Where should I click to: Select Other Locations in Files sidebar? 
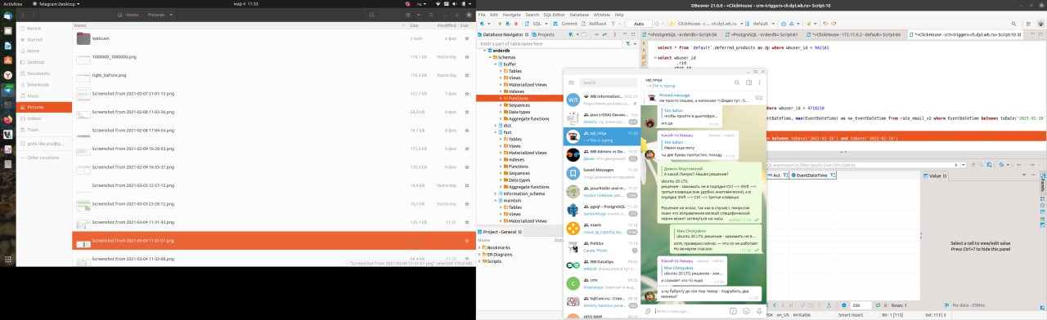pos(43,158)
